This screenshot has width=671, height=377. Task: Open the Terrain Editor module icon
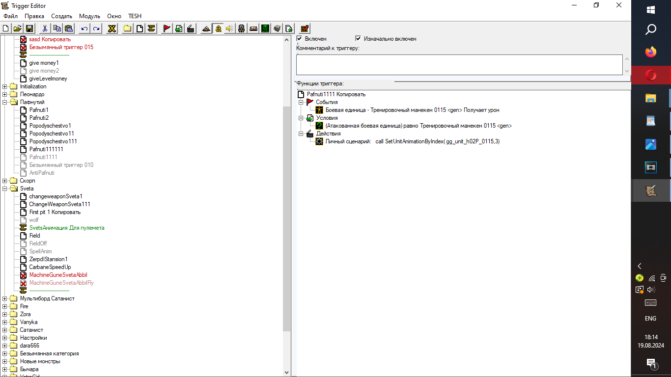point(206,28)
